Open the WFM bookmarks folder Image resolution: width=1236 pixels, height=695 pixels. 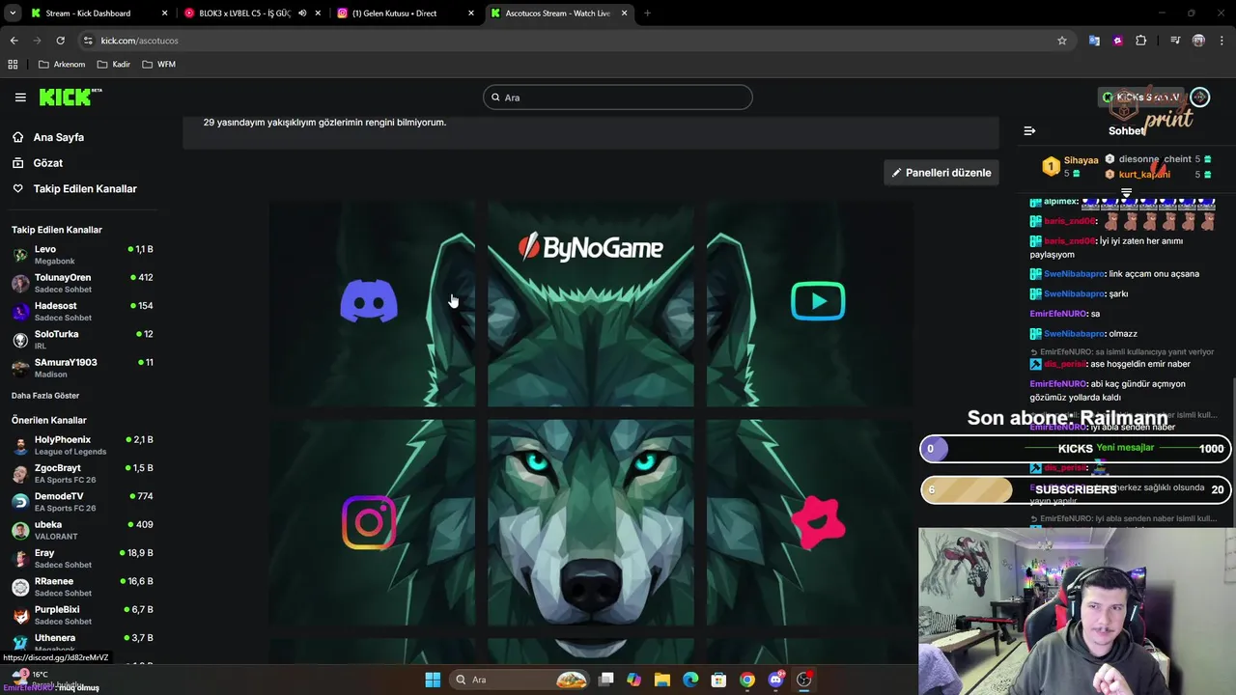(158, 65)
